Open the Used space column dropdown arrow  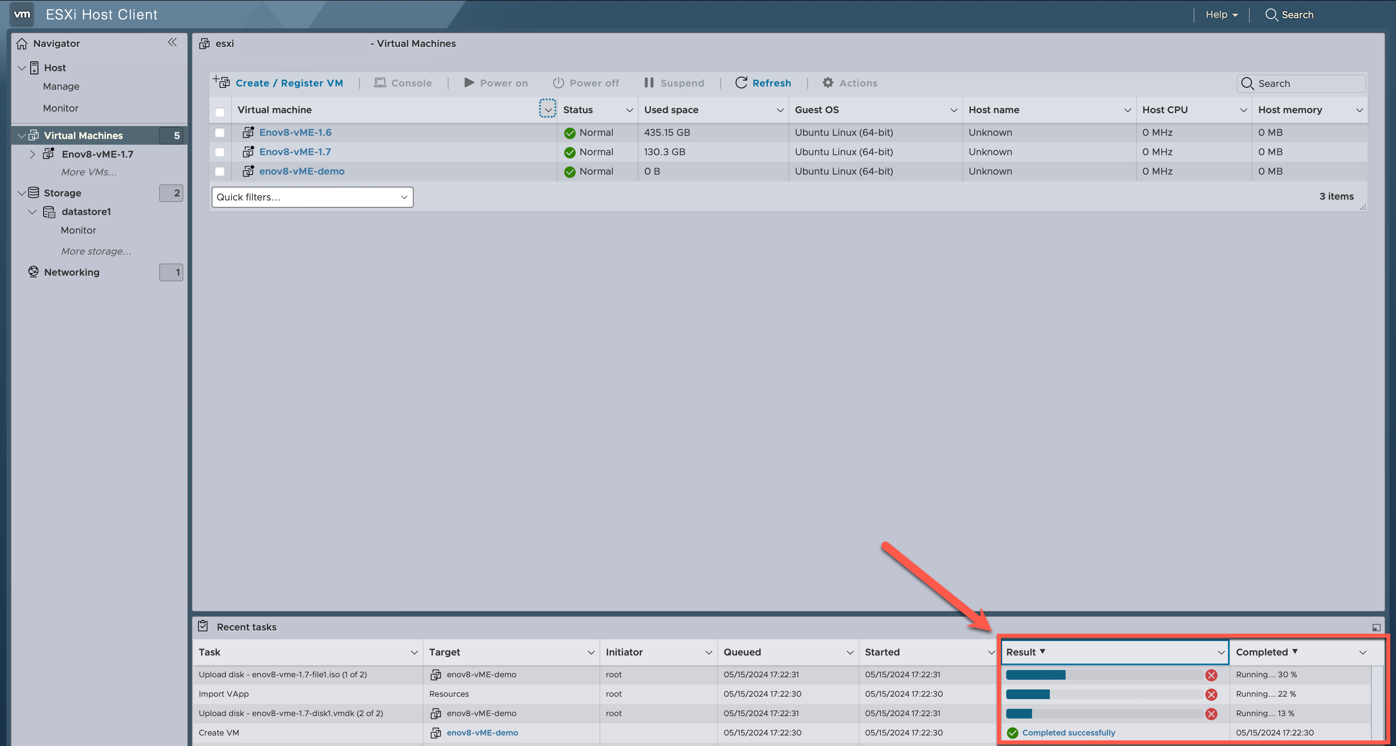click(x=780, y=110)
